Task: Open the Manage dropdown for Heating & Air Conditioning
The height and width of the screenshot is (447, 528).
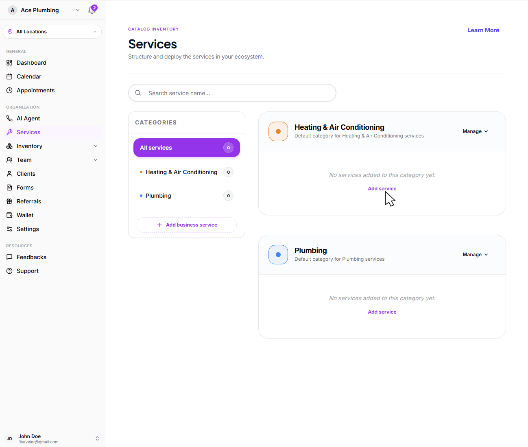Action: [x=475, y=131]
